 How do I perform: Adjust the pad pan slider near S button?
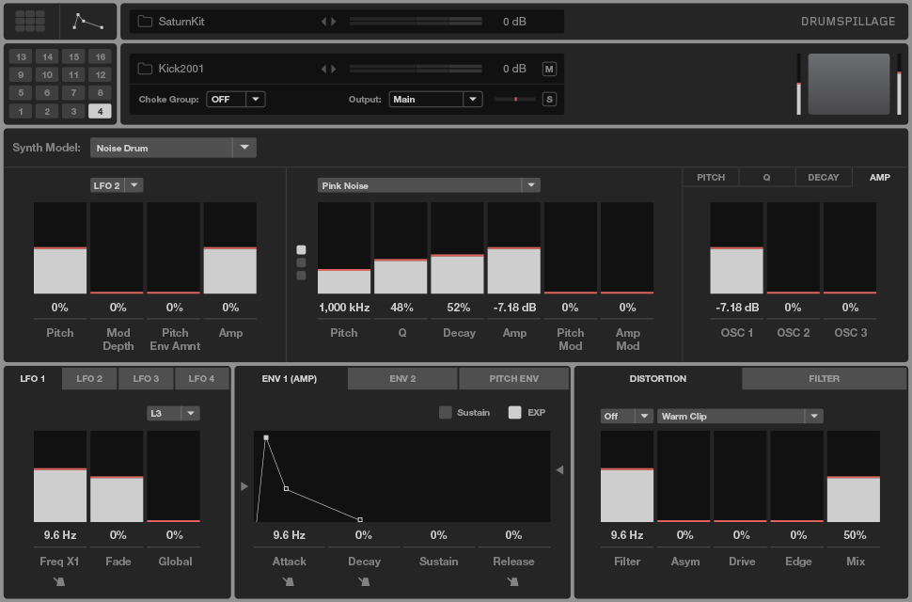point(515,100)
